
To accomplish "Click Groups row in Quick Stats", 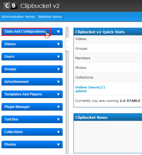I will click(x=108, y=48).
